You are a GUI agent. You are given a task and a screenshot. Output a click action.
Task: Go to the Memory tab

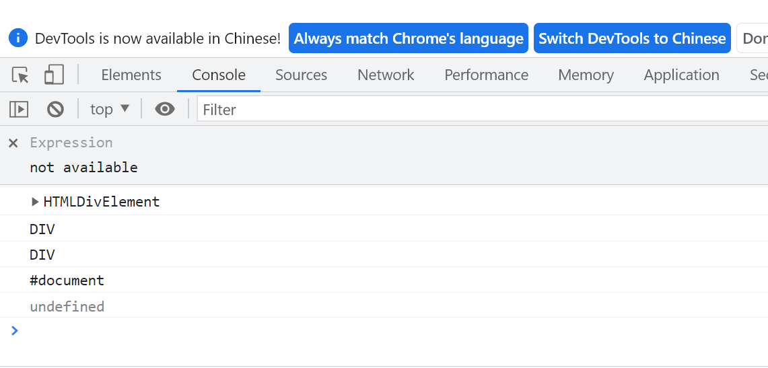point(586,75)
